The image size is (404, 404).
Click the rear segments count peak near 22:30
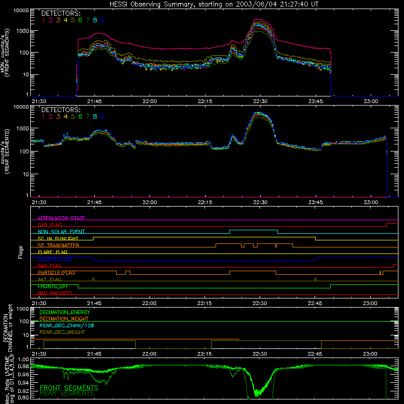point(259,113)
